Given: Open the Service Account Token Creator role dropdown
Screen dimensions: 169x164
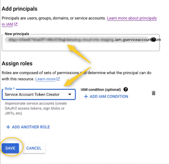Looking at the screenshot, I should pyautogui.click(x=39, y=94).
